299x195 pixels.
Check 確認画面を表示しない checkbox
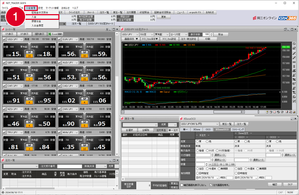(x=182, y=185)
